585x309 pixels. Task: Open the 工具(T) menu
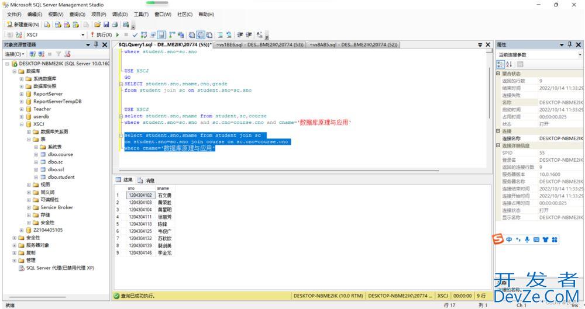pos(141,14)
